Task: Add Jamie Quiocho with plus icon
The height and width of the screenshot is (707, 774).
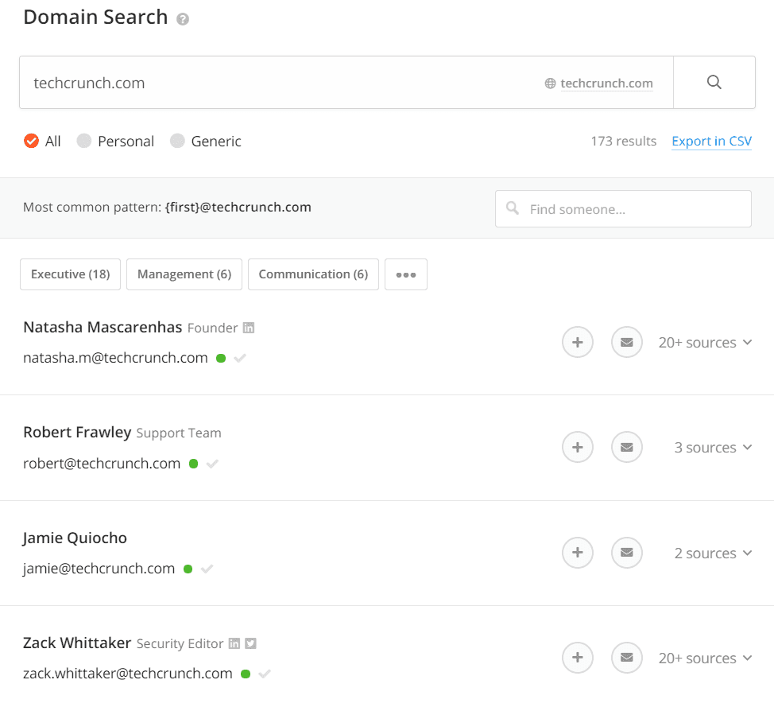Action: 577,553
